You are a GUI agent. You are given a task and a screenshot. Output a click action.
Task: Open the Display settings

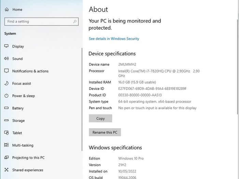click(18, 46)
